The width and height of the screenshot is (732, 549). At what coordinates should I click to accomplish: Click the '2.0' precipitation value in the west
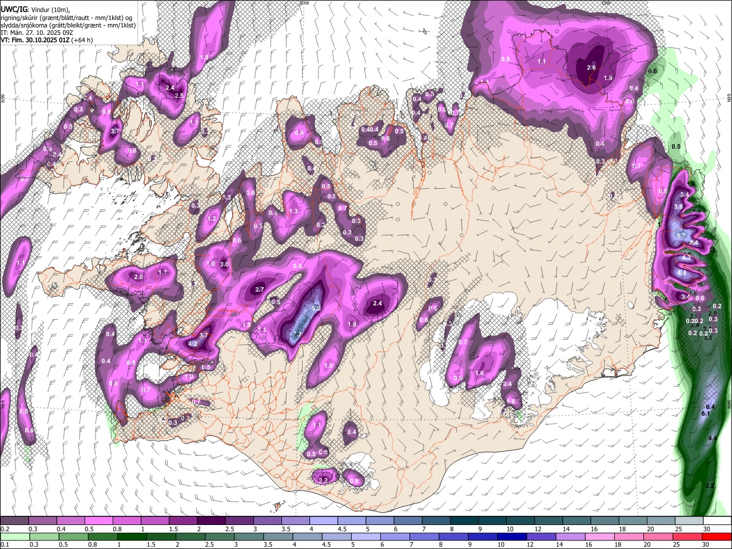coord(138,277)
